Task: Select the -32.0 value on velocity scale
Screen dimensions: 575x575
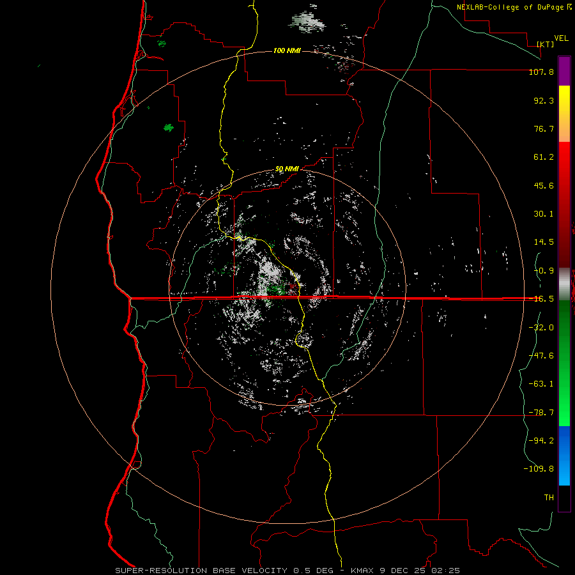Action: coord(541,328)
